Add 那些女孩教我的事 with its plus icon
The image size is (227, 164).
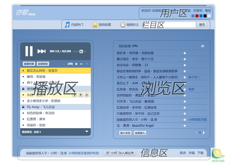click(185, 71)
